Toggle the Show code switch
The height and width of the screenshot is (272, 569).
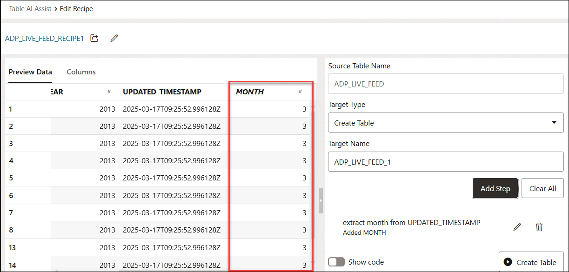(x=336, y=262)
